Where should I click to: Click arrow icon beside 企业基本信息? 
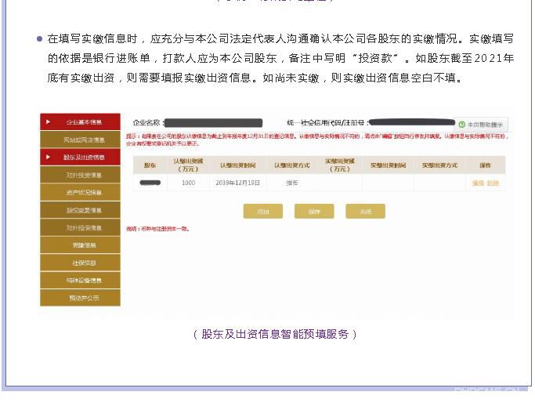pos(49,122)
